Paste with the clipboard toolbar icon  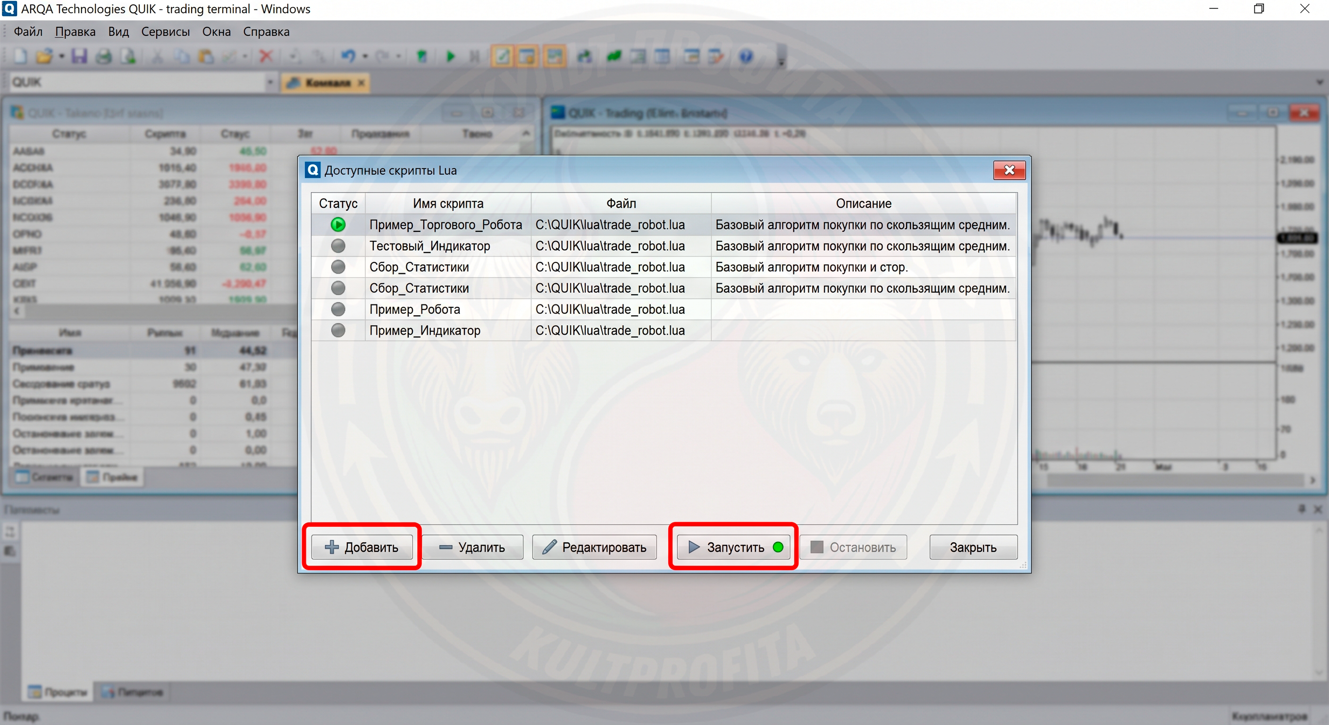206,56
